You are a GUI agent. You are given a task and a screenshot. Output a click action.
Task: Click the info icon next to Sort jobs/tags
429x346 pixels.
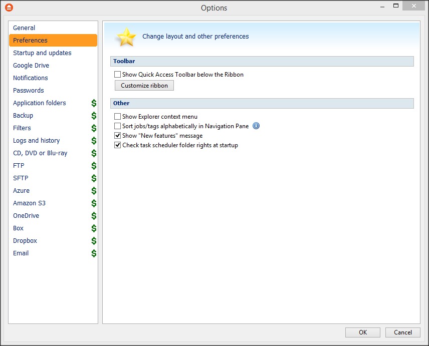[x=256, y=126]
